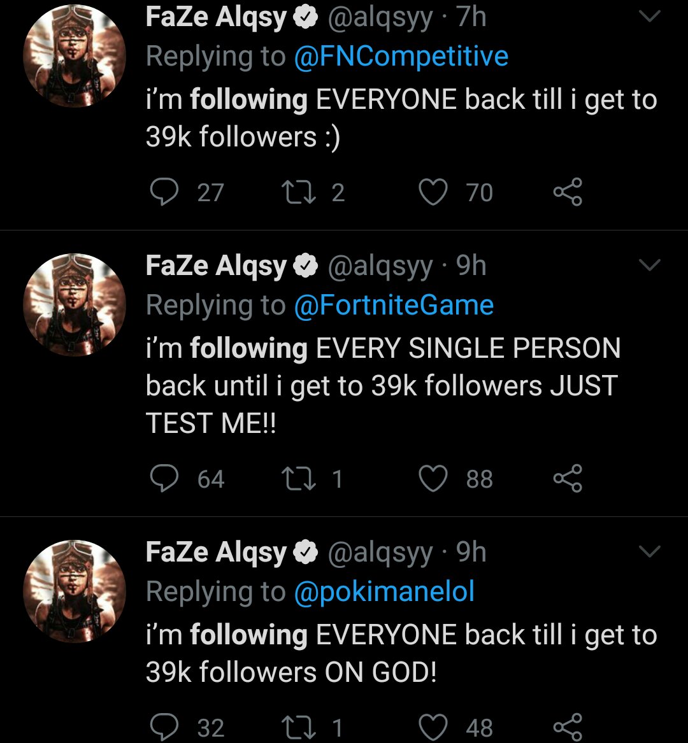Share the JUST TEST ME tweet
Viewport: 688px width, 743px height.
(x=567, y=479)
